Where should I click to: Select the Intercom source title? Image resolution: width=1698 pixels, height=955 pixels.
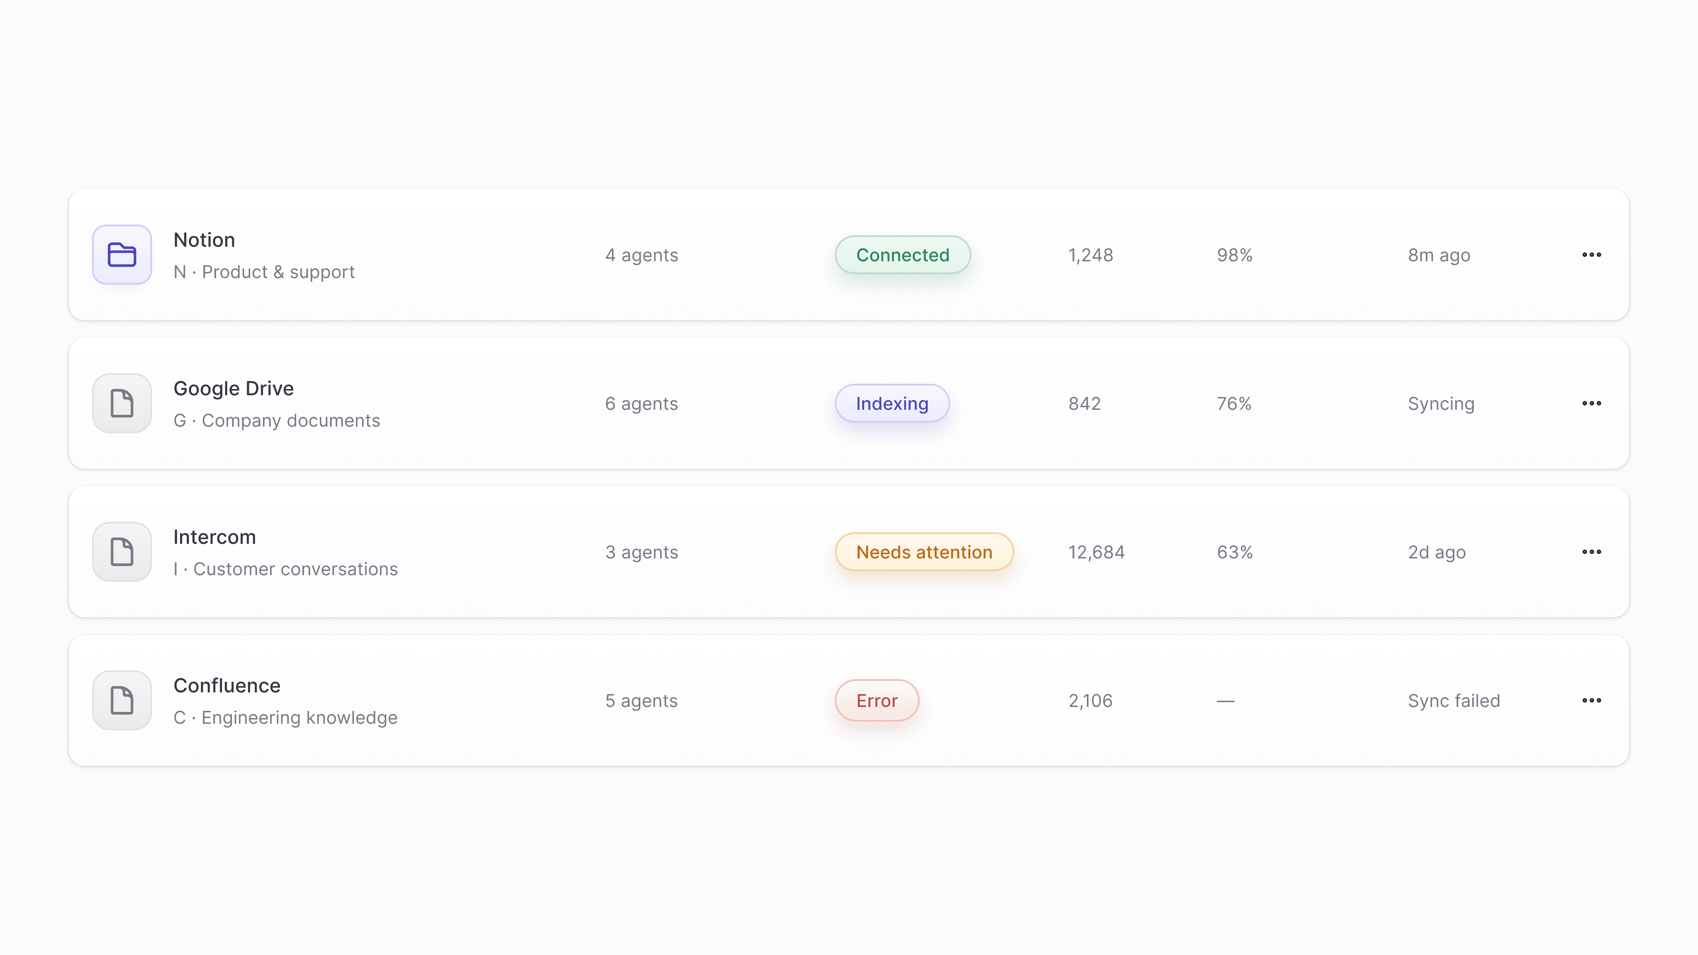point(214,537)
